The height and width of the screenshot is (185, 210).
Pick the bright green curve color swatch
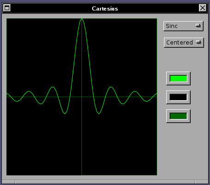point(178,78)
